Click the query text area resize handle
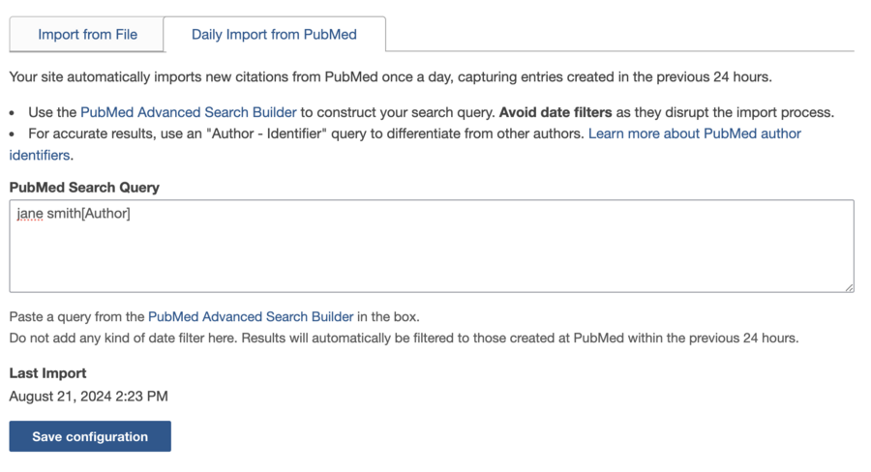Image resolution: width=871 pixels, height=472 pixels. pyautogui.click(x=849, y=286)
